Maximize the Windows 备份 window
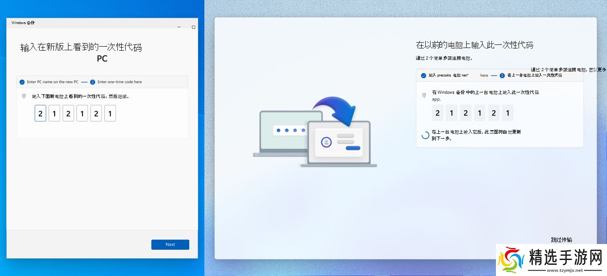The height and width of the screenshot is (276, 607). pos(193,27)
